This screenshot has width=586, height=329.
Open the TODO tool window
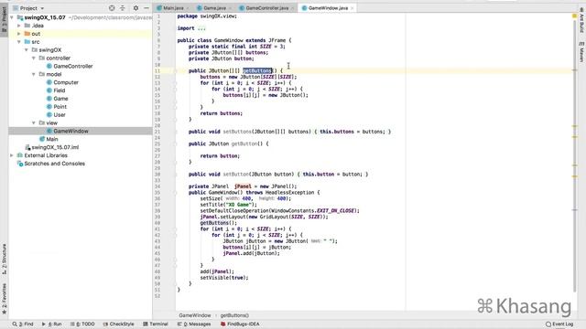pyautogui.click(x=82, y=324)
